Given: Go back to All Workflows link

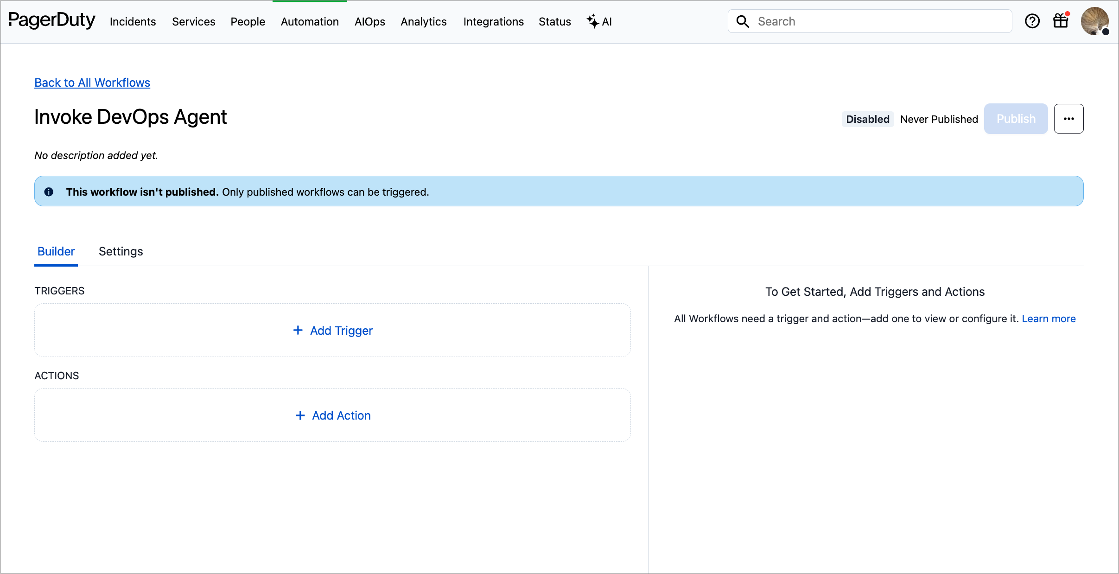Looking at the screenshot, I should point(92,83).
